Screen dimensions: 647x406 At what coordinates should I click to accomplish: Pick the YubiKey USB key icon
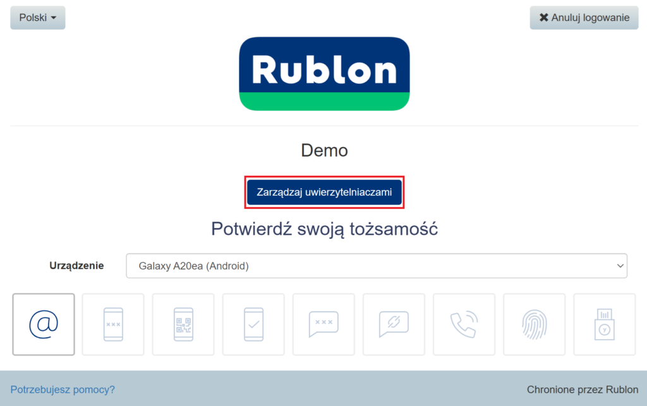(604, 325)
